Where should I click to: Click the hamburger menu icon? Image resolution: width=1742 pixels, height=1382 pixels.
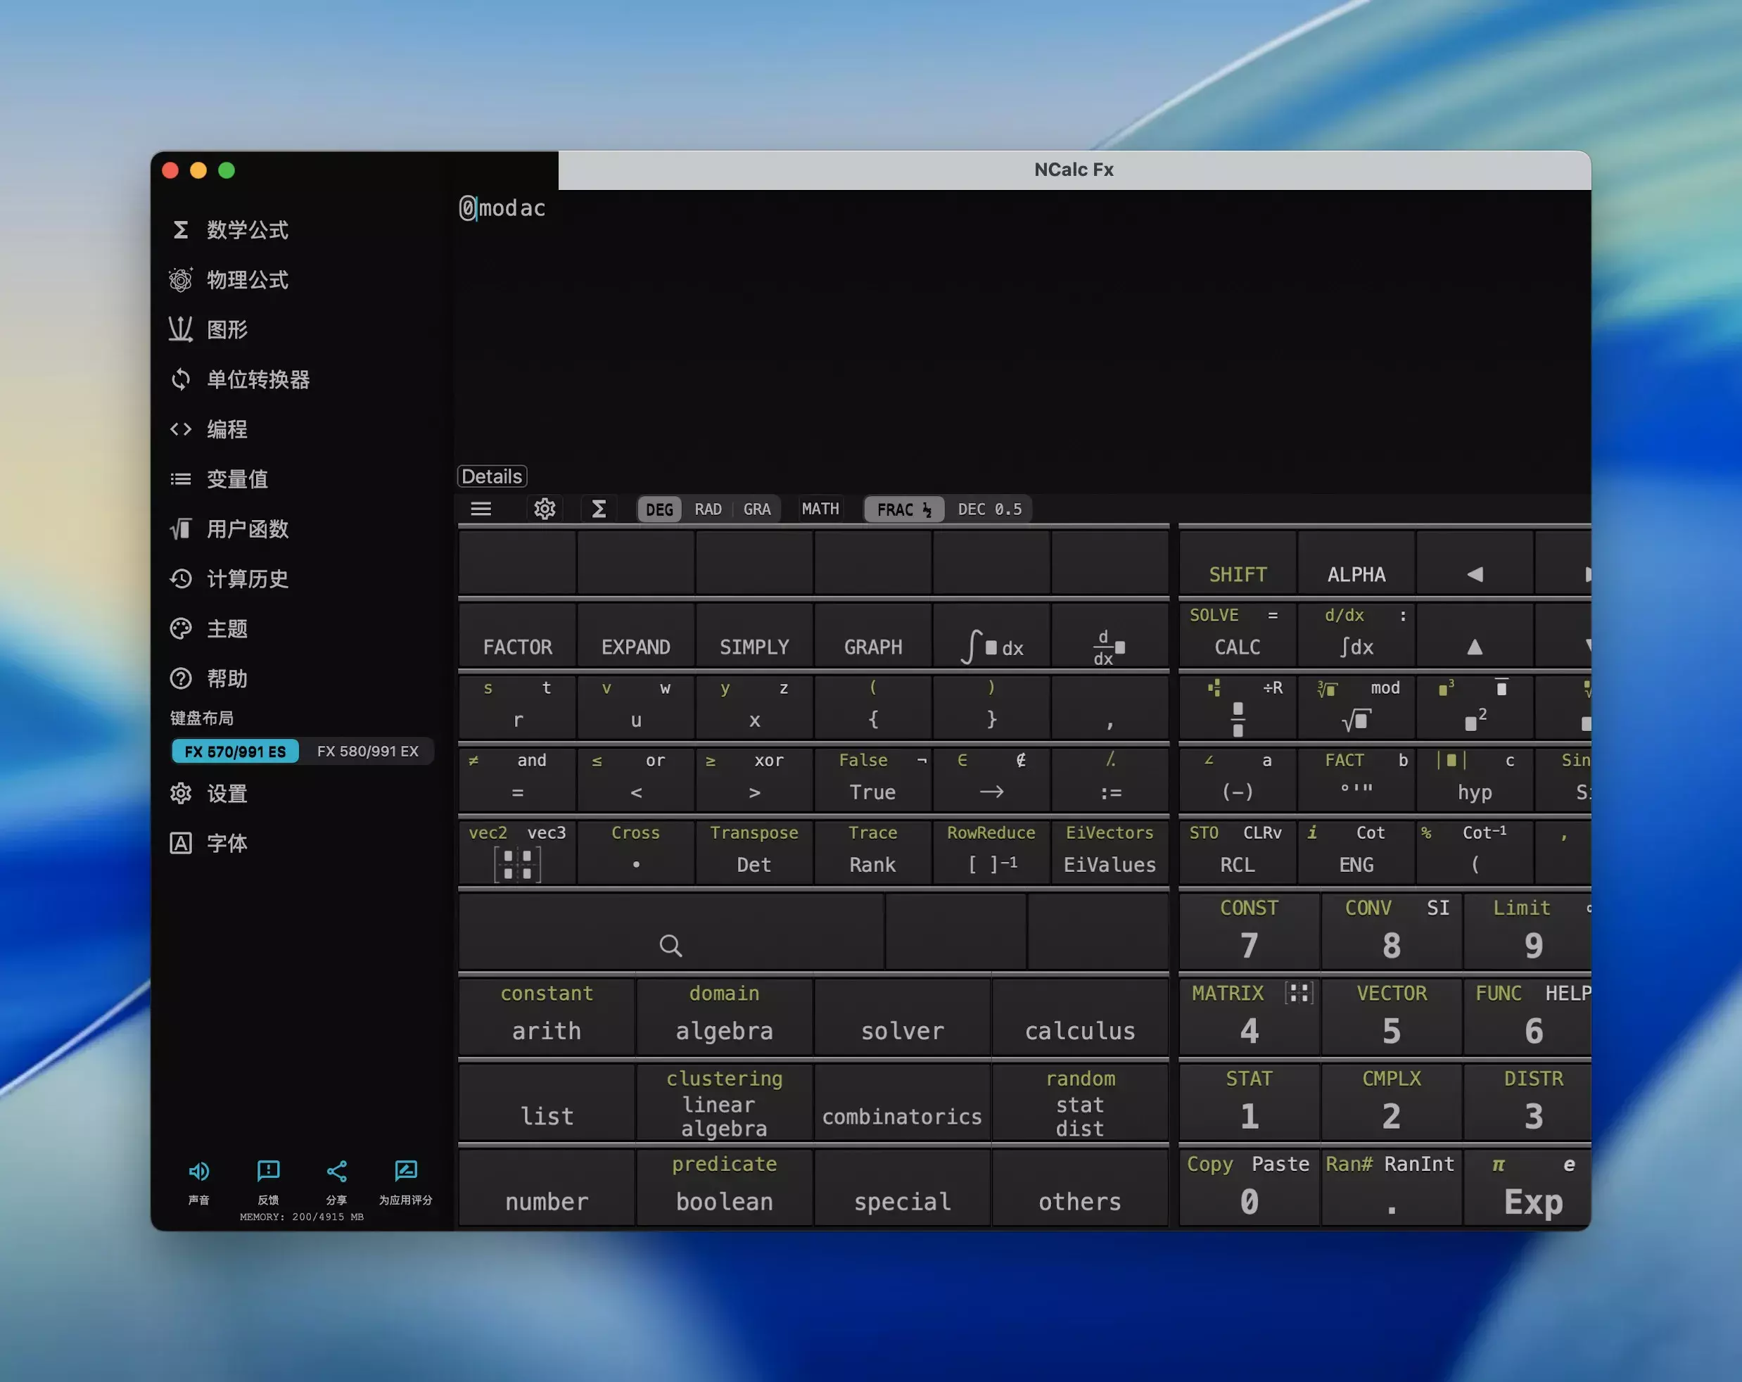[481, 509]
